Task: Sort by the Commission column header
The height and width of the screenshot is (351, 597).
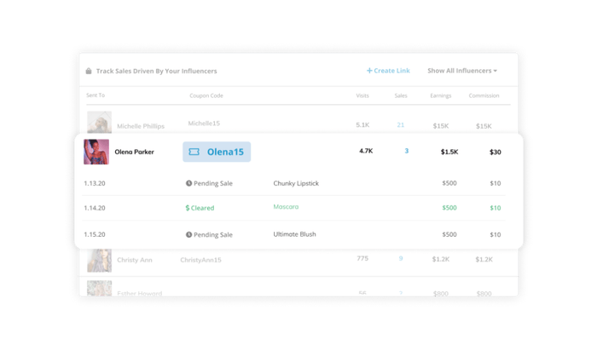Action: 484,95
